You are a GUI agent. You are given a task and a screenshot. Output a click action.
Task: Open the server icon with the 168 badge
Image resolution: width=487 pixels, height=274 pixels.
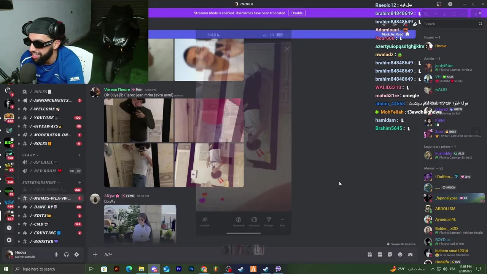pos(9,179)
